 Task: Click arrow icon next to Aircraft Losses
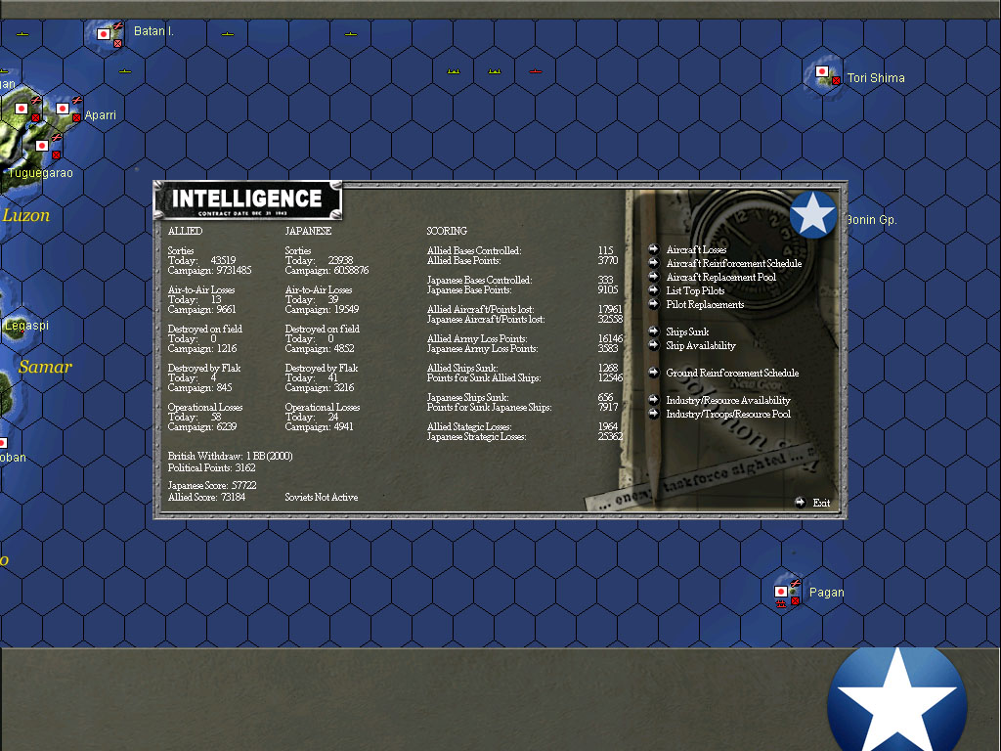tap(653, 249)
